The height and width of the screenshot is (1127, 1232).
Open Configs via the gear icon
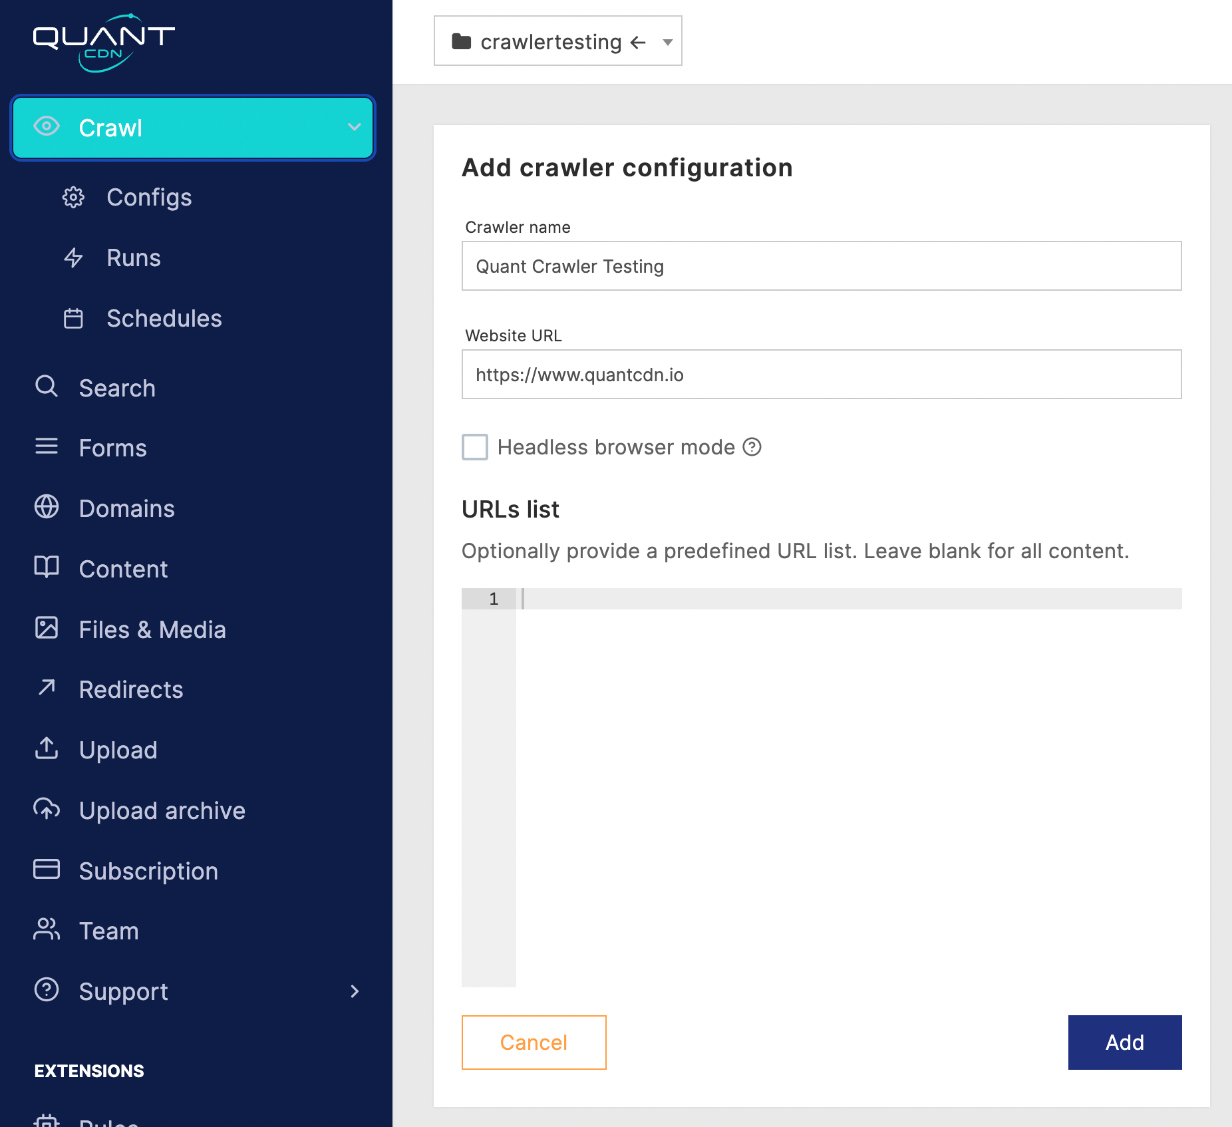74,196
